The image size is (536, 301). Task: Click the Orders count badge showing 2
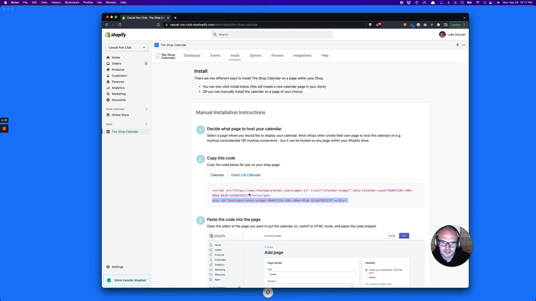coord(146,64)
